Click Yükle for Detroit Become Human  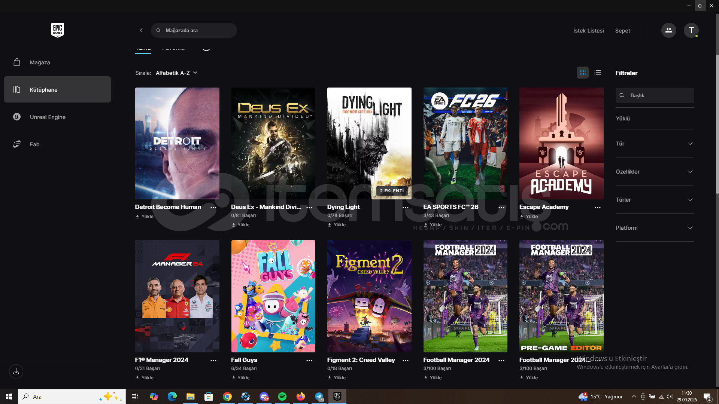145,217
